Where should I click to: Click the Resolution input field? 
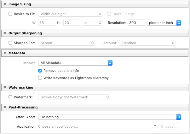tap(136, 23)
